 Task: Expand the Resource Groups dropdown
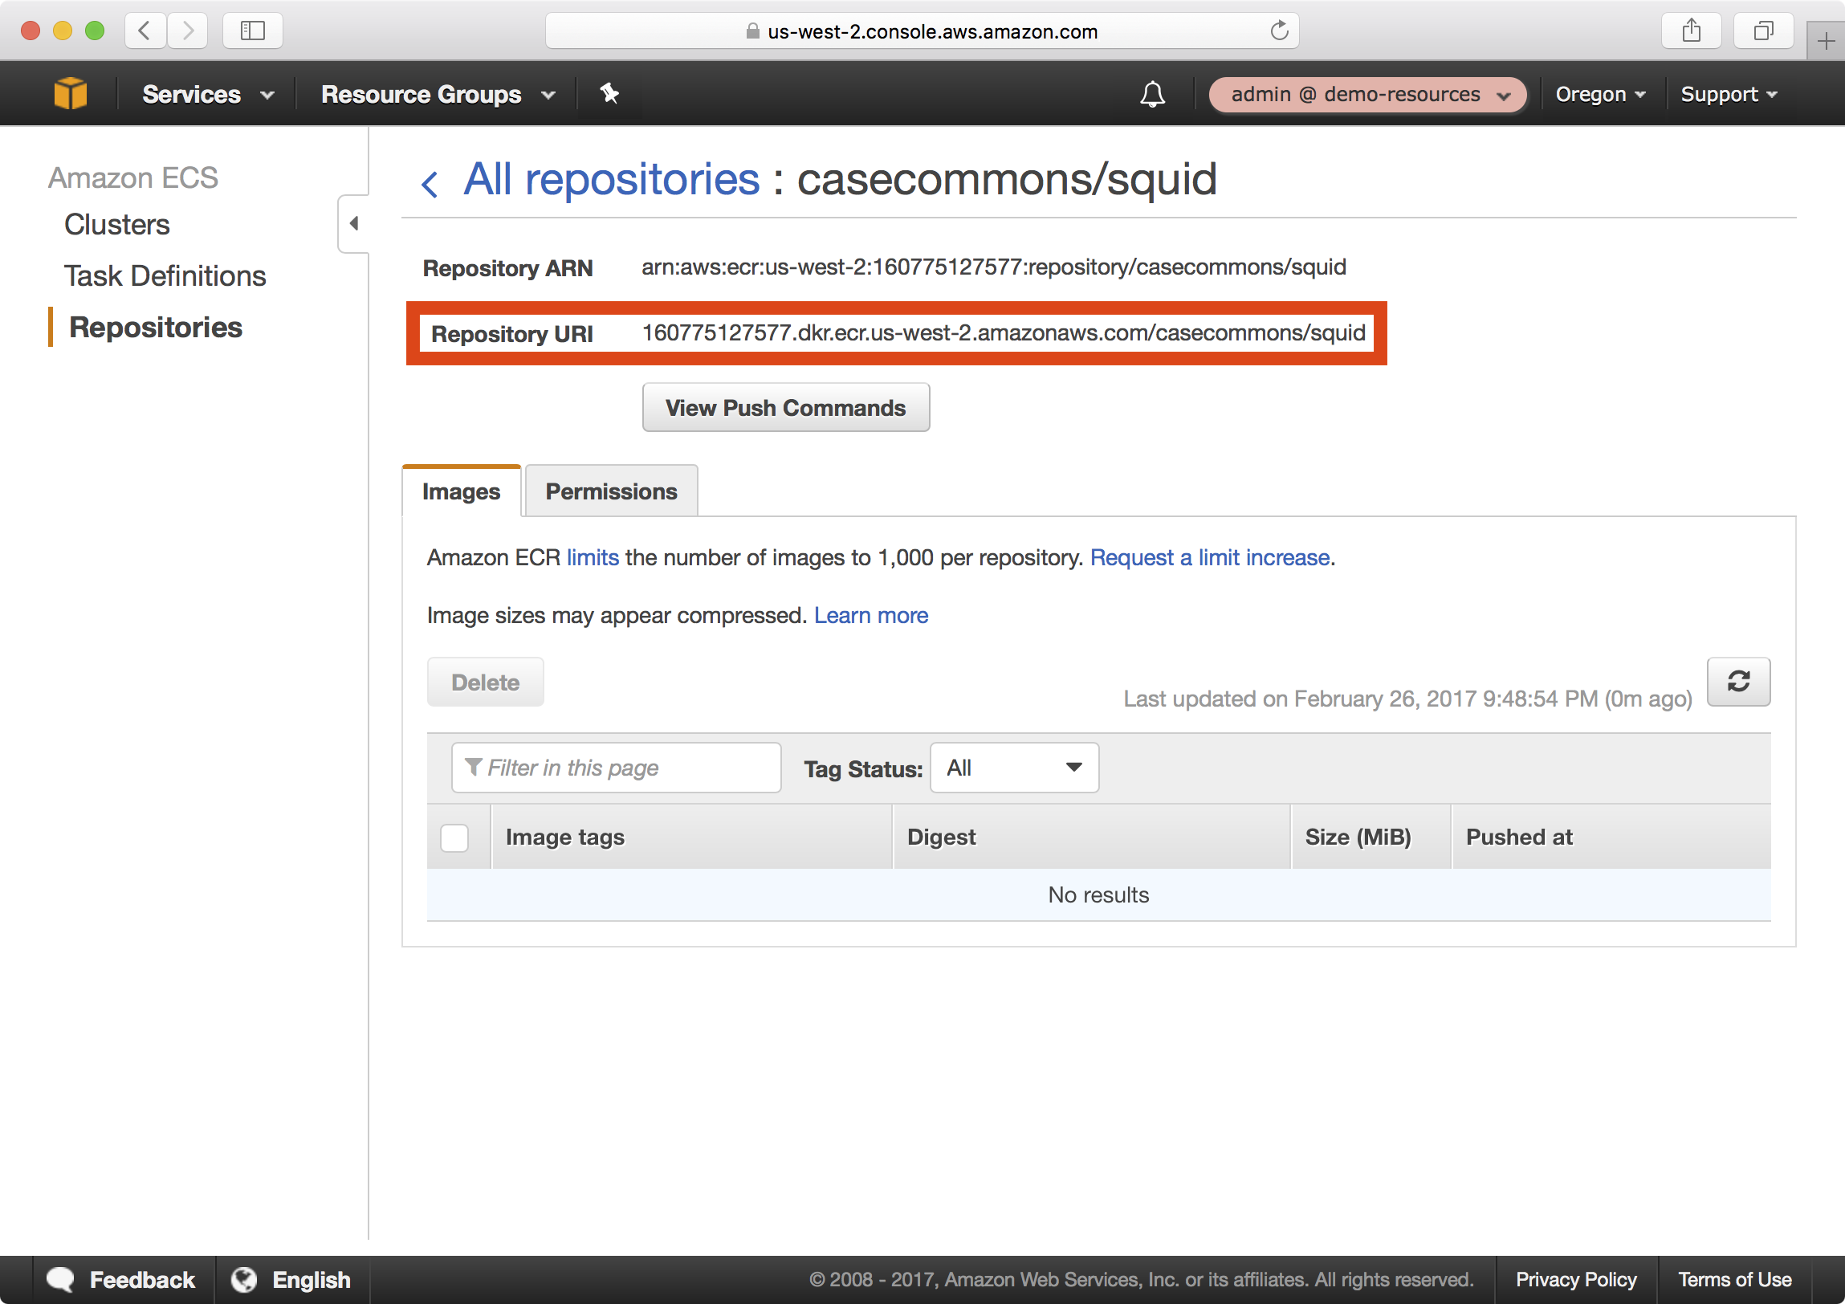(x=438, y=94)
